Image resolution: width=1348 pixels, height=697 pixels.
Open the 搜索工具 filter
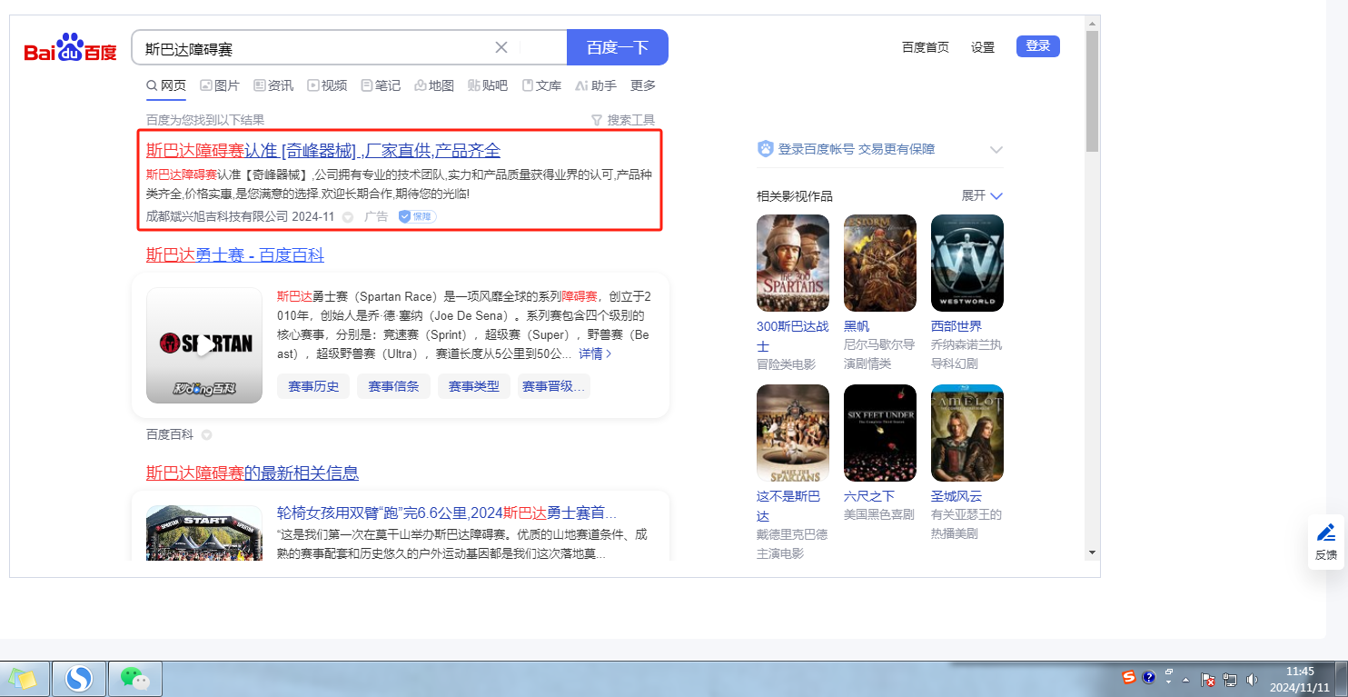[x=623, y=120]
